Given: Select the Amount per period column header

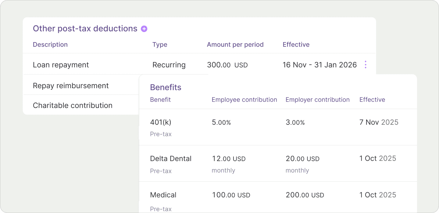Looking at the screenshot, I should (235, 45).
